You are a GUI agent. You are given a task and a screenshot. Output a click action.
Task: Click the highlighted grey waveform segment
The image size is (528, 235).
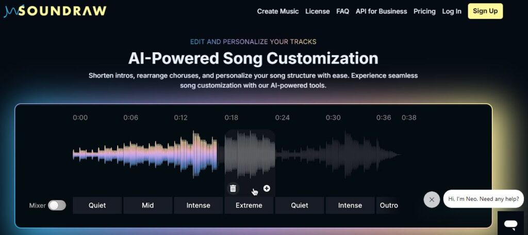[250, 154]
